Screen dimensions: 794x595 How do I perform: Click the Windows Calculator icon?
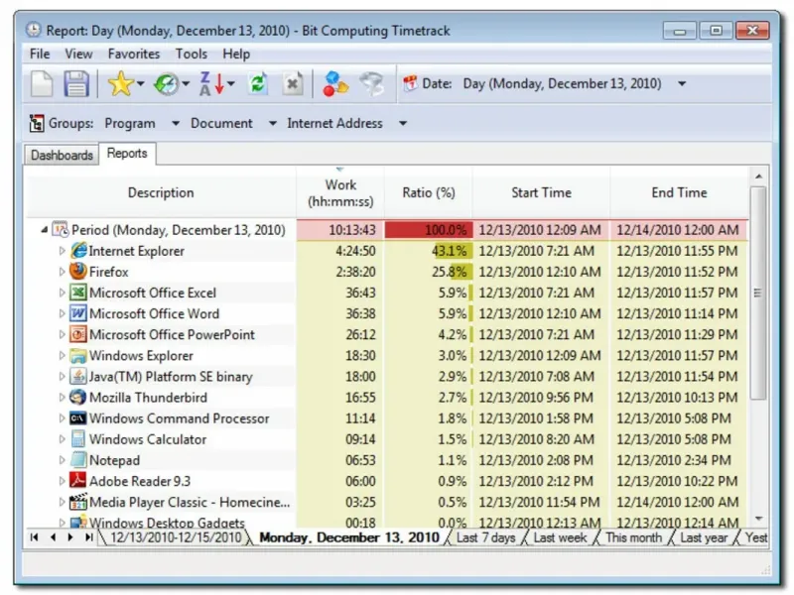[x=78, y=439]
